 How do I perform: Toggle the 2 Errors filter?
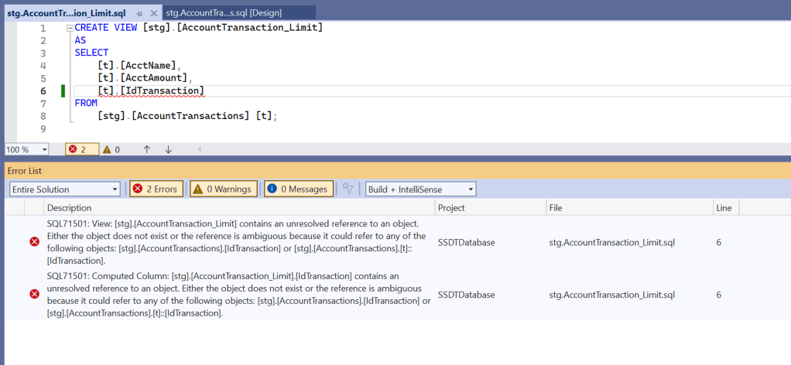coord(156,189)
